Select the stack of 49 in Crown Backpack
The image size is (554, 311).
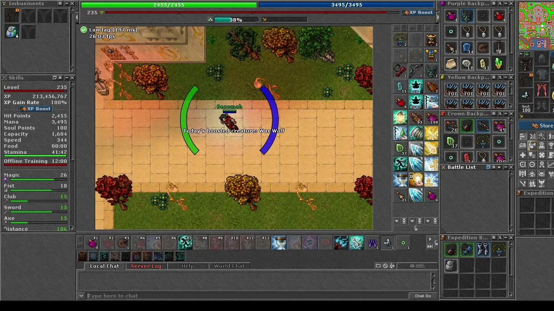[x=499, y=126]
